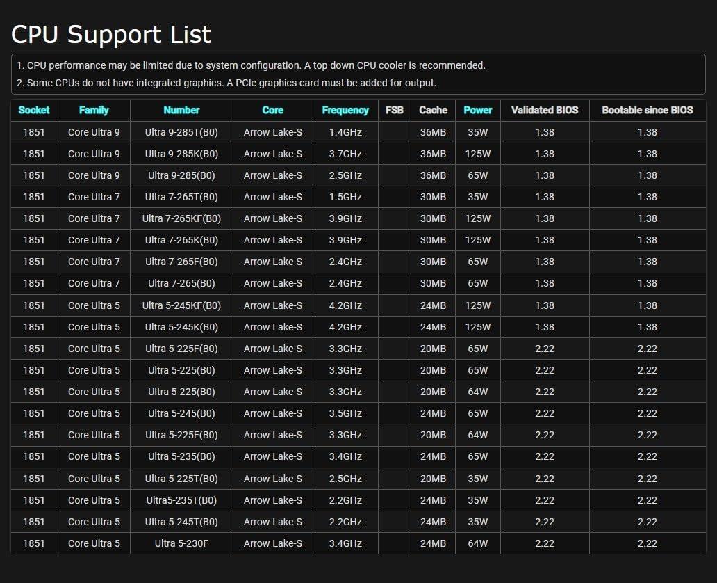Screen dimensions: 717x583
Task: Sort by Validated BIOS column header
Action: [545, 110]
